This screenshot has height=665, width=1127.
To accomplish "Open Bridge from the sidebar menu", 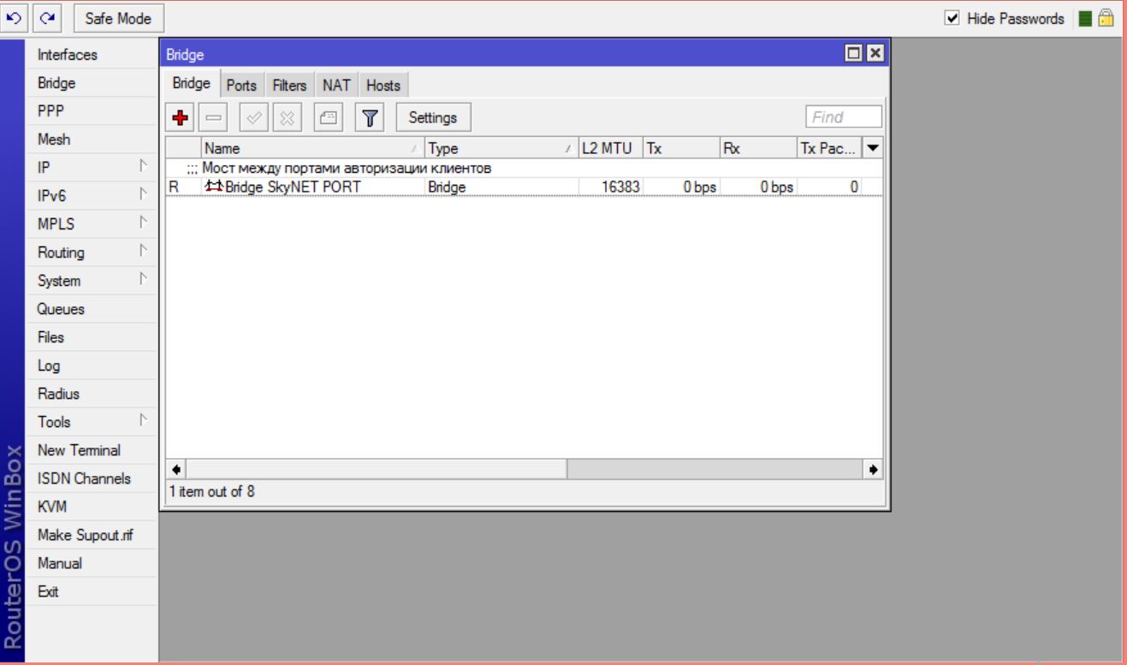I will click(x=92, y=84).
